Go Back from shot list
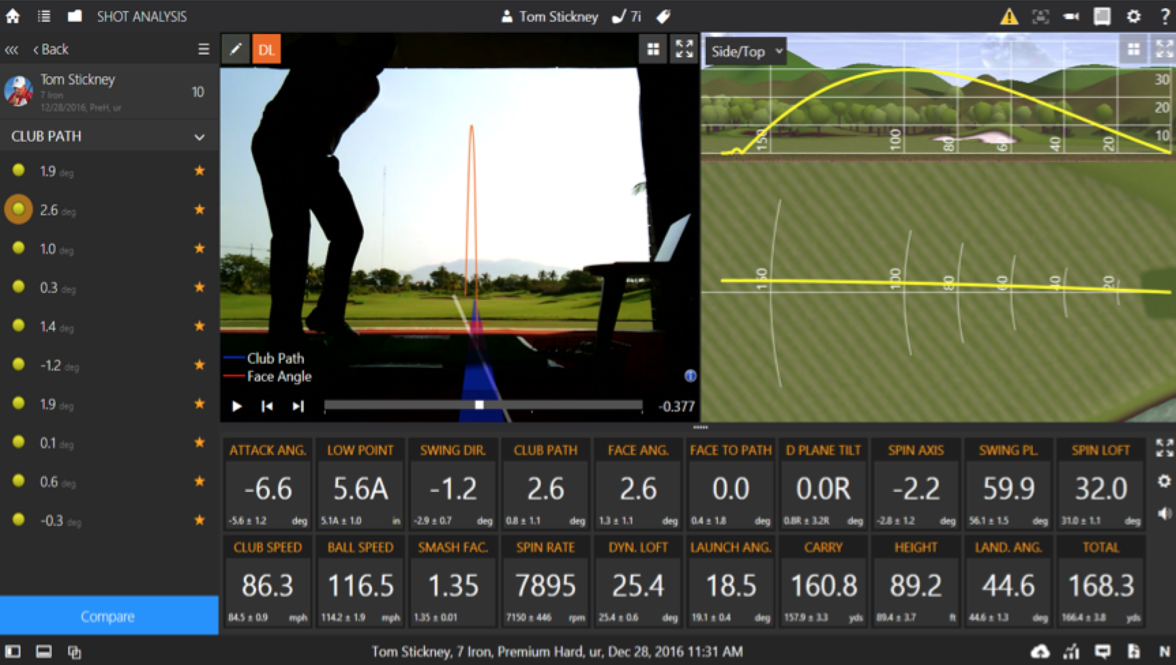Screen dimensions: 1176x665 pyautogui.click(x=50, y=49)
